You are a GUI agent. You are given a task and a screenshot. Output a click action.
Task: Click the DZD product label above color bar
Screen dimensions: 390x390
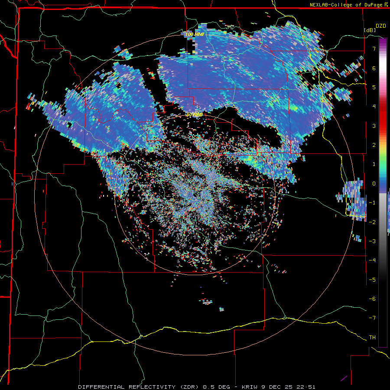[381, 26]
